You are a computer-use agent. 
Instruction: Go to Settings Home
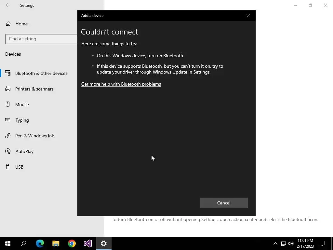pyautogui.click(x=21, y=24)
